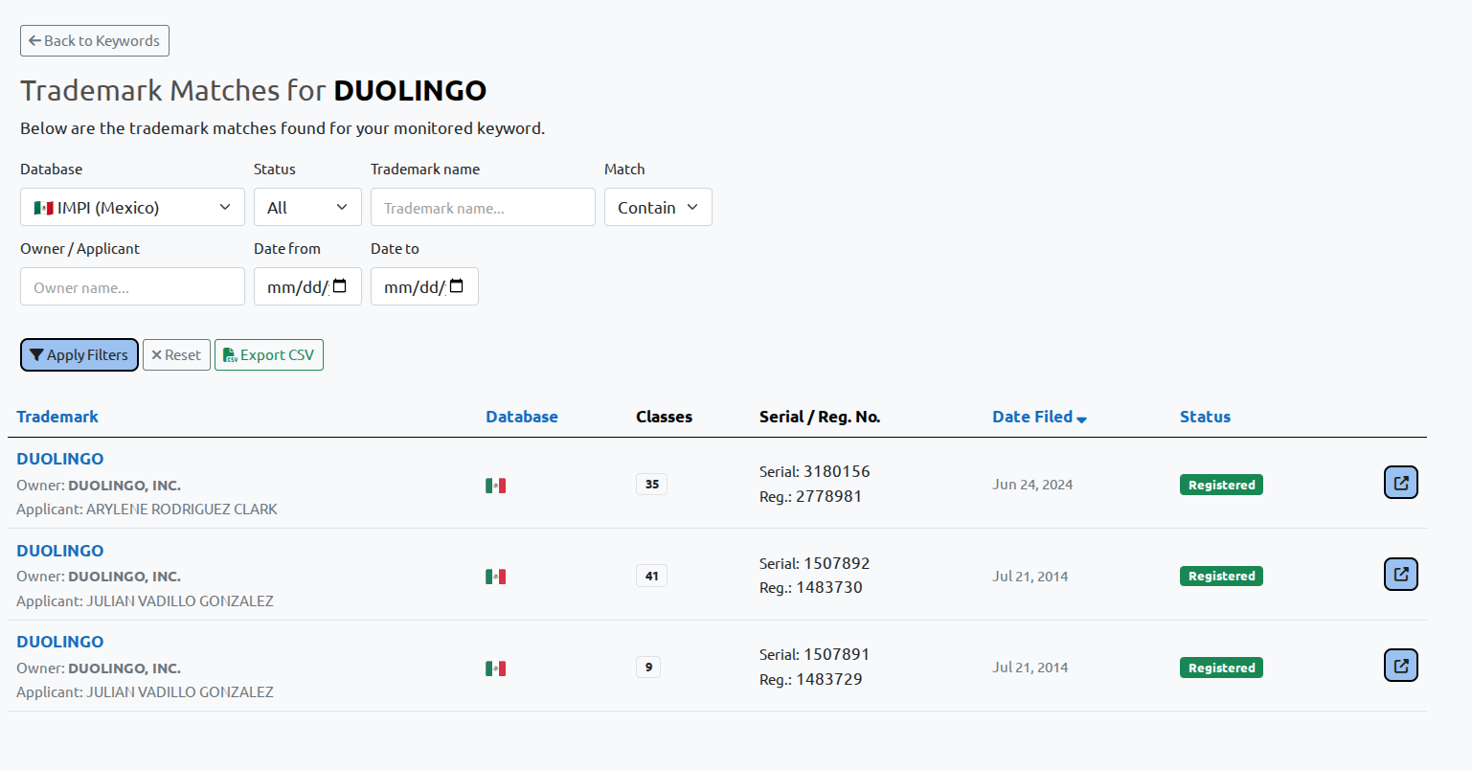Click Mexico flag in first result row
Image resolution: width=1472 pixels, height=770 pixels.
tap(495, 486)
